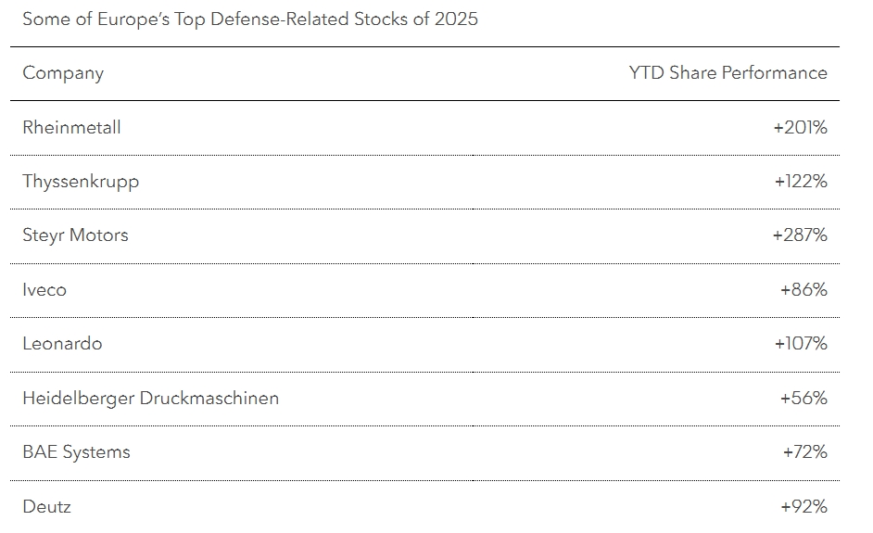
Task: Click the Thyssenkrupp company name
Action: [x=81, y=182]
